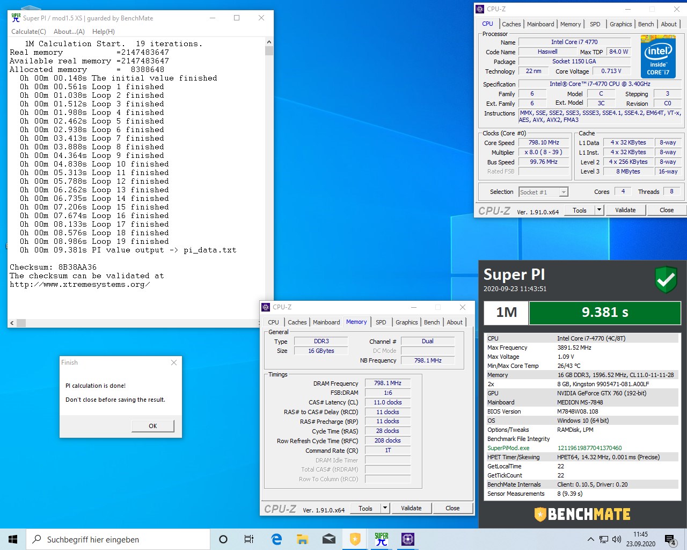The image size is (687, 550).
Task: Open Task View on taskbar
Action: tap(249, 539)
